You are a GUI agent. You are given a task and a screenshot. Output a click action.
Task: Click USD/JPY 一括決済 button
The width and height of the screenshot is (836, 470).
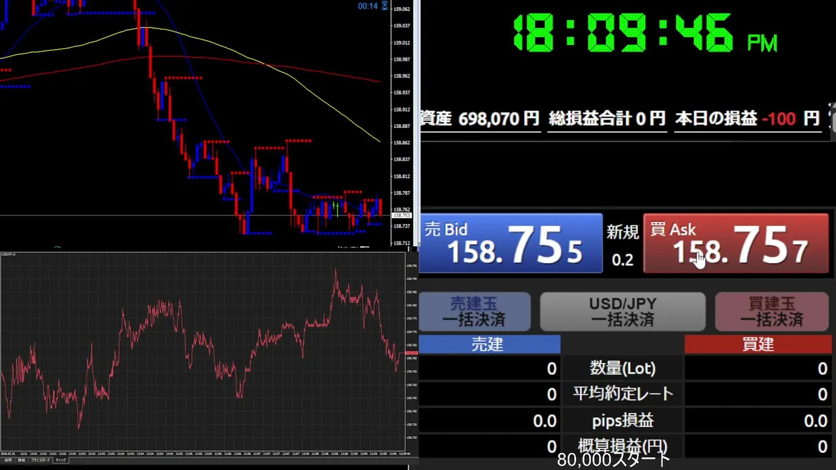[622, 312]
